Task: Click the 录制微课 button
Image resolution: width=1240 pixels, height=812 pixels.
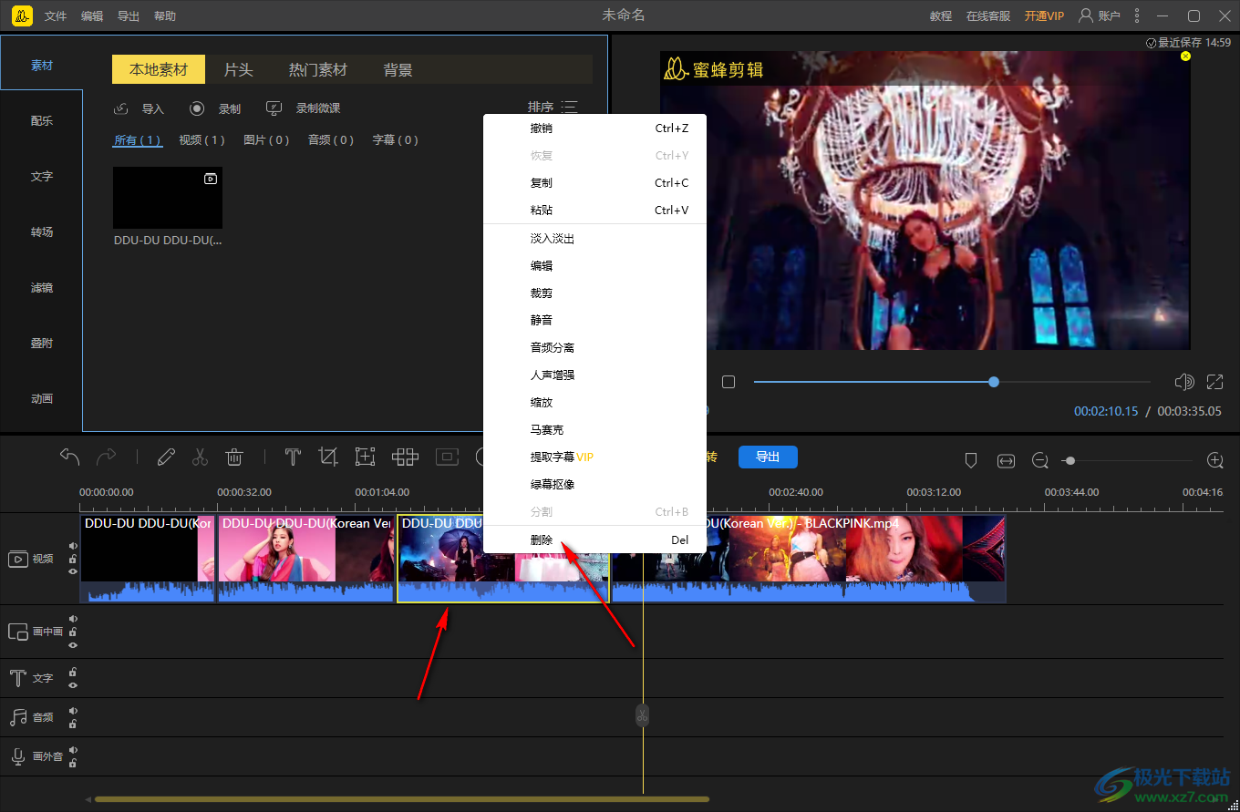Action: point(303,108)
